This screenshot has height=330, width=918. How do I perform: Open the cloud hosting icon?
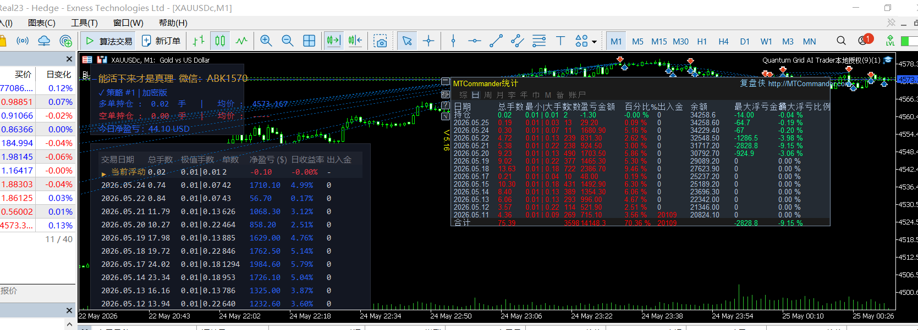[x=44, y=41]
